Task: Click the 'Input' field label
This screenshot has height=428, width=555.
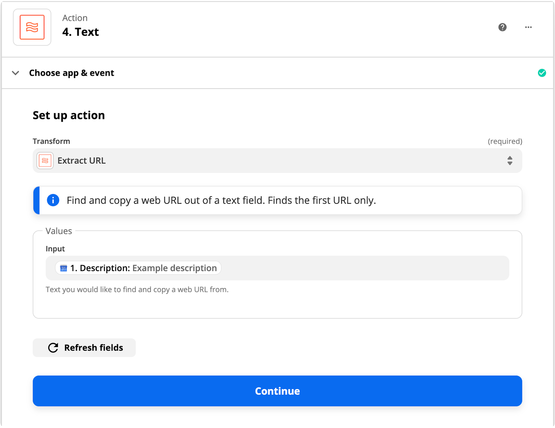Action: pyautogui.click(x=55, y=249)
